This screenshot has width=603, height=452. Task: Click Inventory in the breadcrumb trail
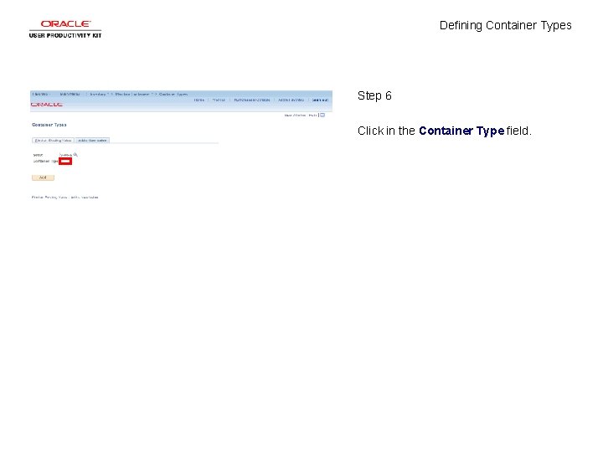click(x=98, y=94)
